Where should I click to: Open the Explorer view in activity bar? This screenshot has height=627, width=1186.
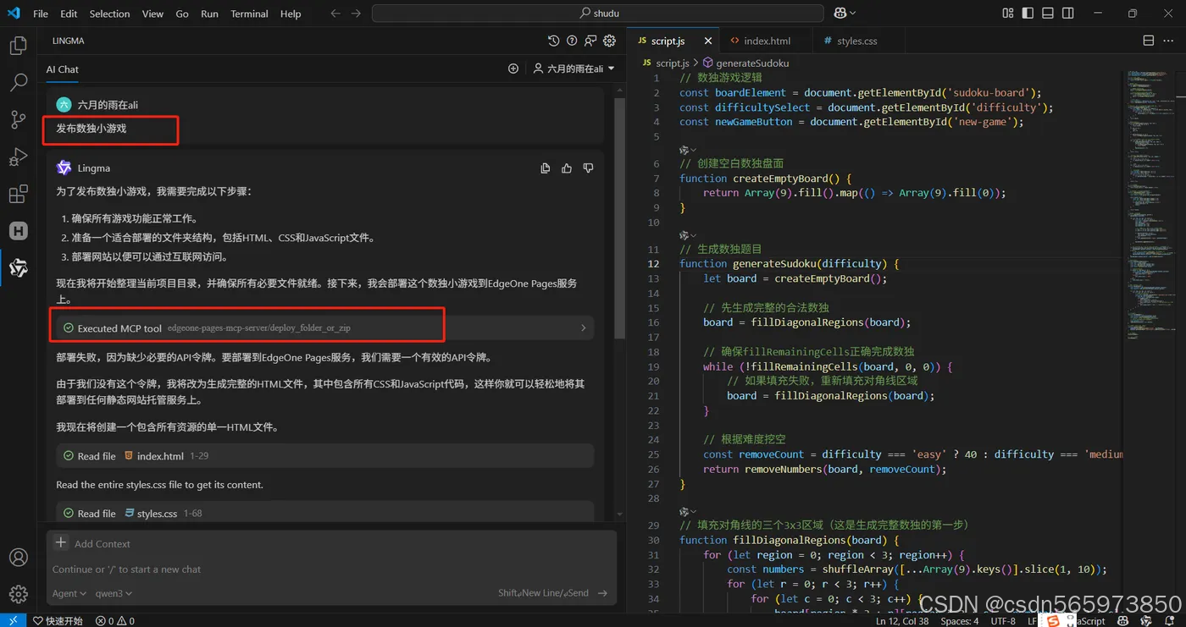pos(18,46)
